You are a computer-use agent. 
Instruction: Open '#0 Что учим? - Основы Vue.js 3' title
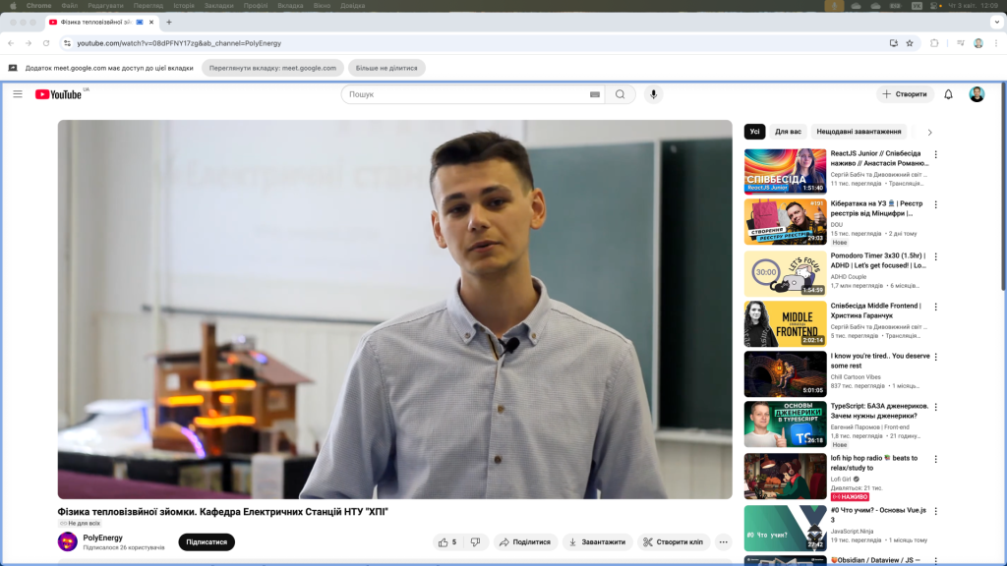pos(878,515)
